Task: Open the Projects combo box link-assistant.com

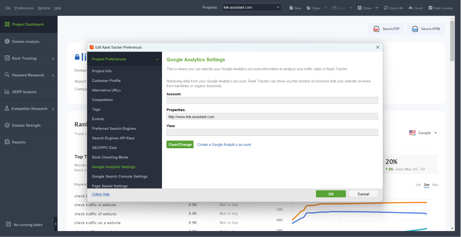Action: click(251, 7)
